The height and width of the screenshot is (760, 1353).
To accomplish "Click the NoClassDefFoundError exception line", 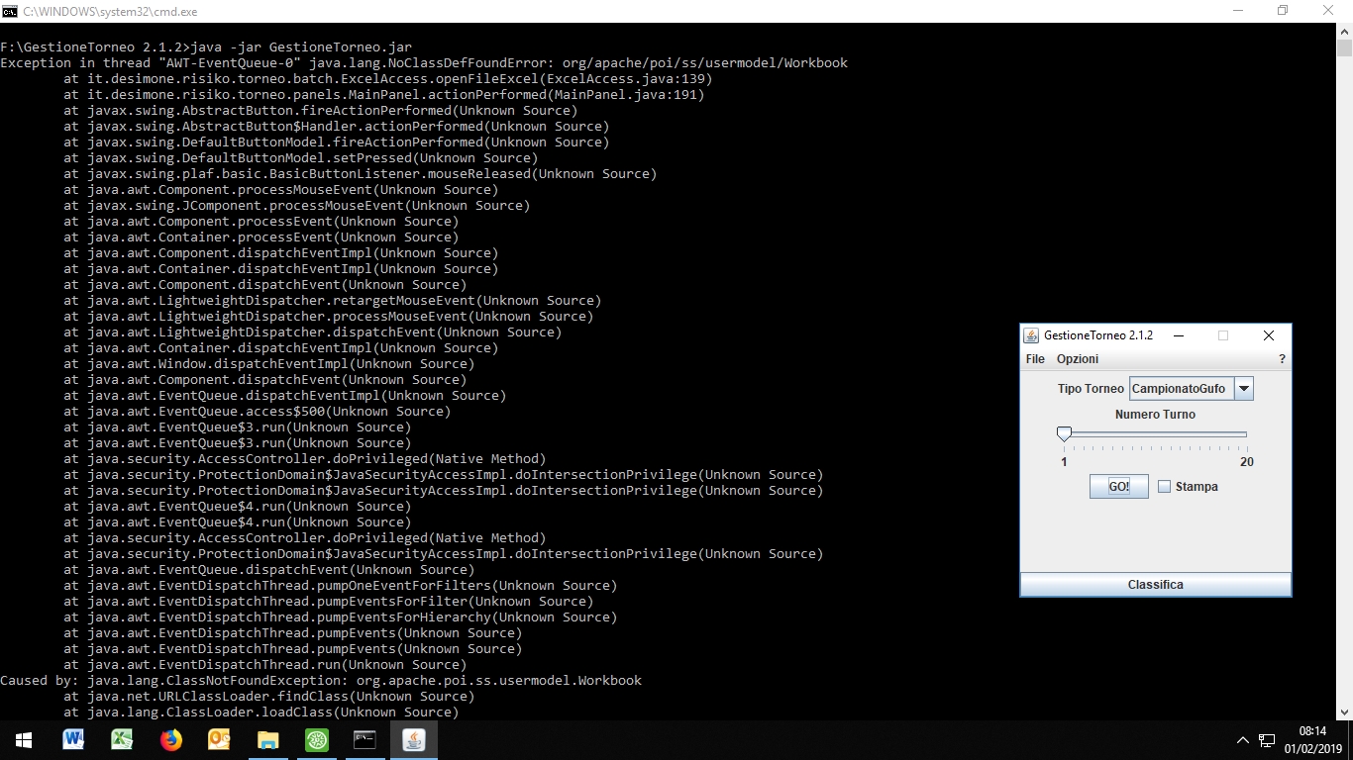I will coord(424,62).
